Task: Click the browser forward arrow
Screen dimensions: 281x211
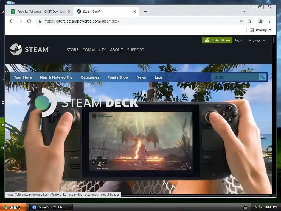Action: (x=20, y=21)
